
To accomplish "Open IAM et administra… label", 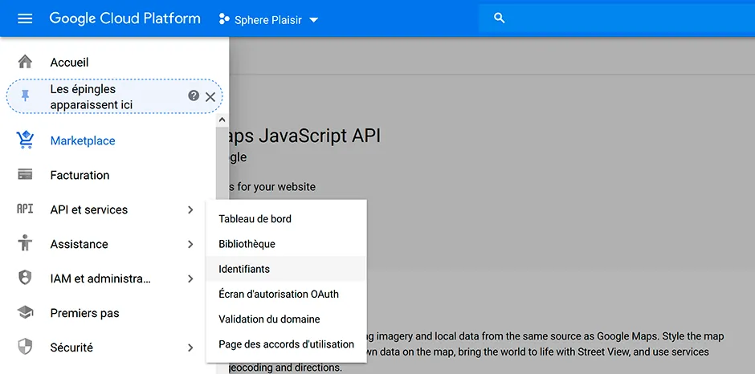I will point(100,278).
